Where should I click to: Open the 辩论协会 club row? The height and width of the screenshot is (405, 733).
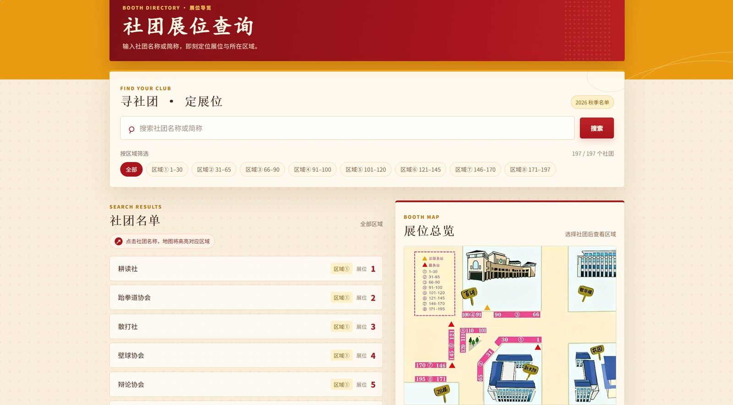click(246, 384)
